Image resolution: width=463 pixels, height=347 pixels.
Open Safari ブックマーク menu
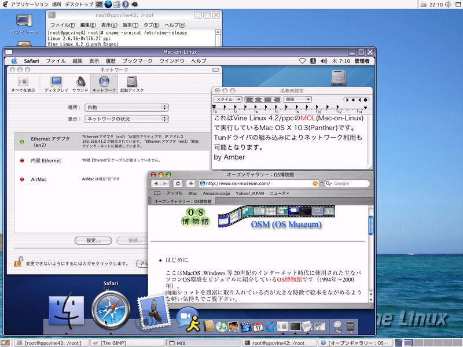[137, 61]
